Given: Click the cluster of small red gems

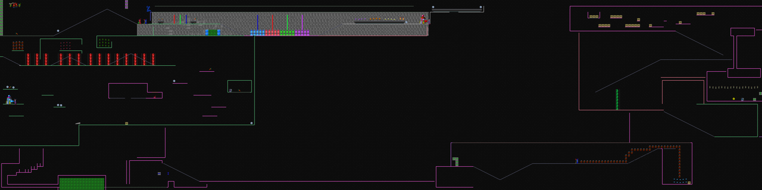Looking at the screenshot, I should coord(65,46).
